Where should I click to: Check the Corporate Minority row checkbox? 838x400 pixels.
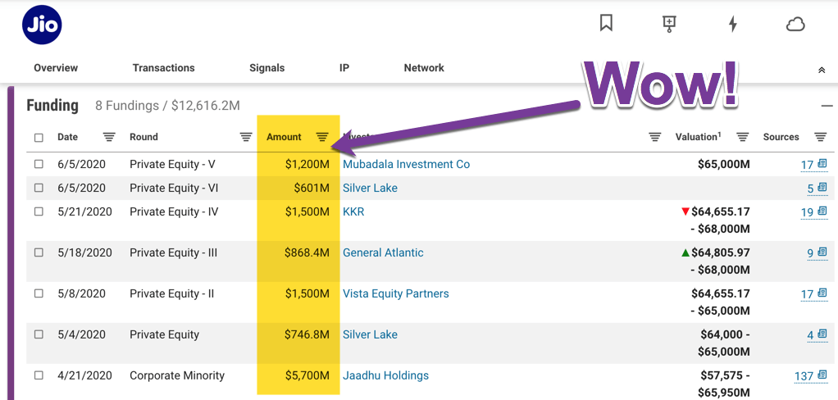[x=39, y=375]
